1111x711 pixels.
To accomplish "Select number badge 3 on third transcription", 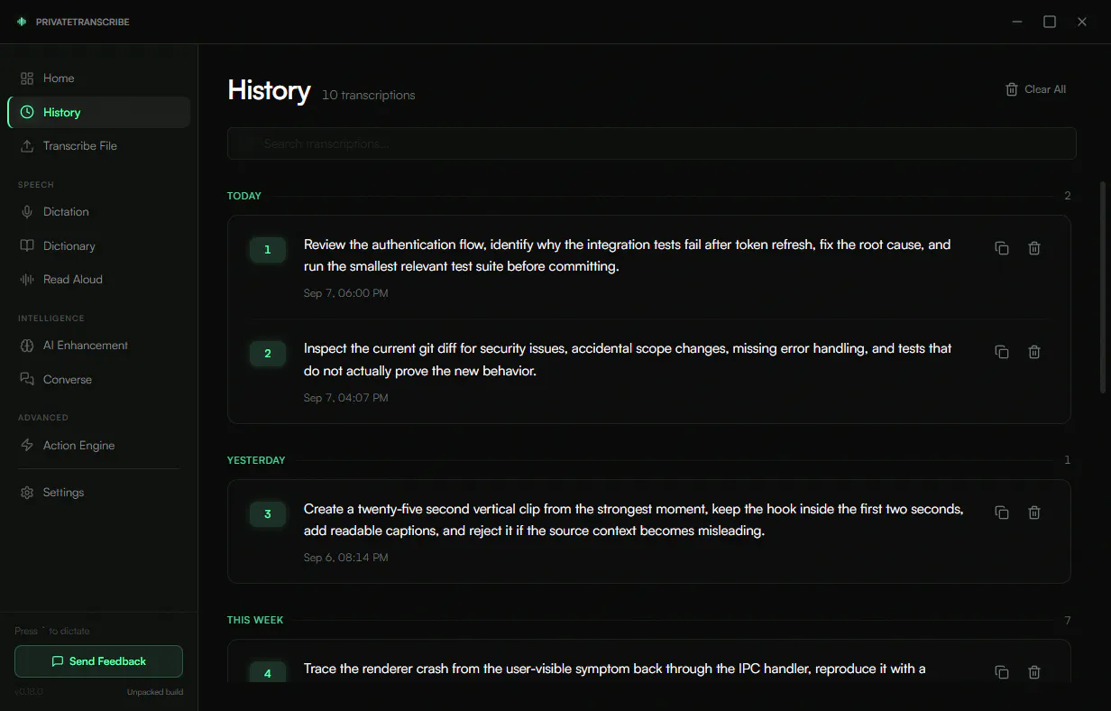I will click(267, 514).
